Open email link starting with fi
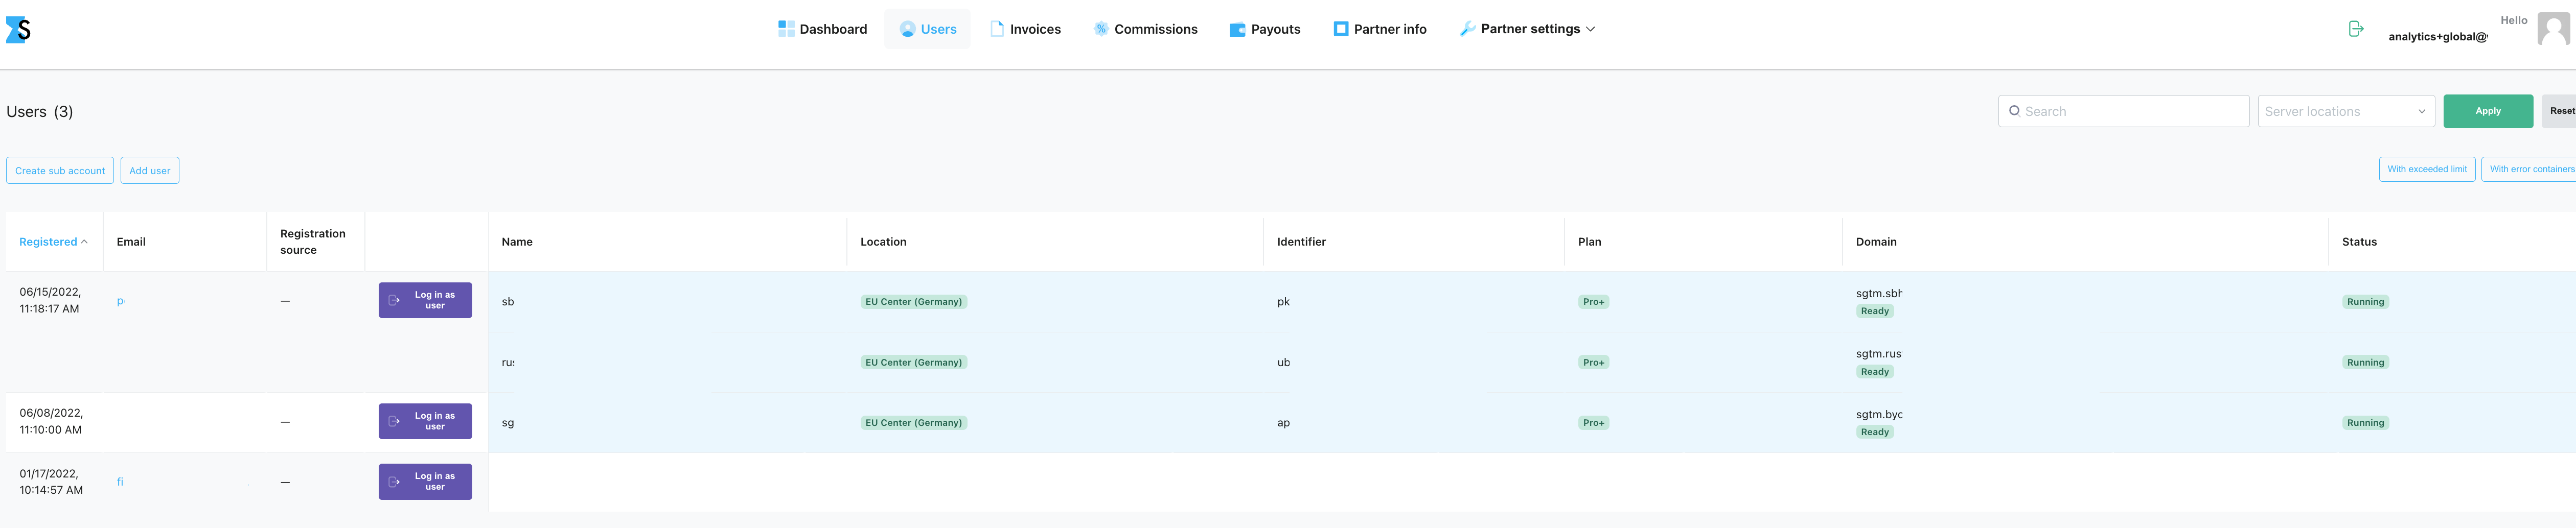The width and height of the screenshot is (2576, 528). coord(120,482)
